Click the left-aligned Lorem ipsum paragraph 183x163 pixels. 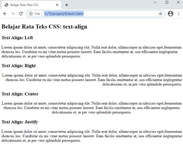(91, 52)
